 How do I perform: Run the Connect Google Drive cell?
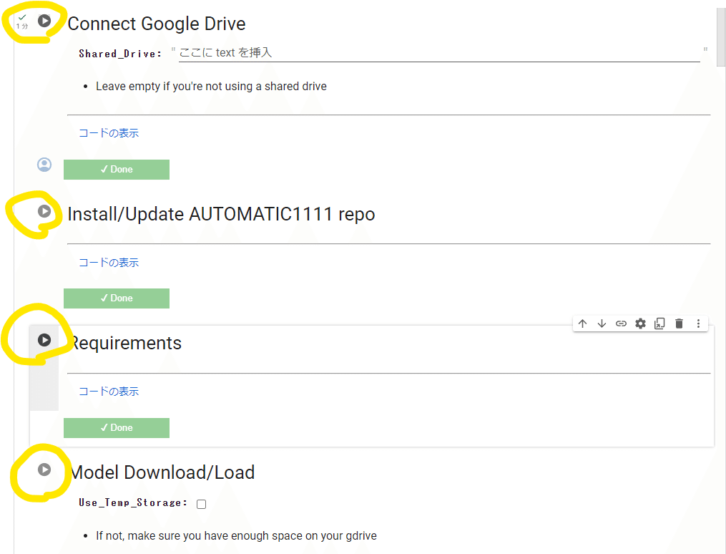44,21
